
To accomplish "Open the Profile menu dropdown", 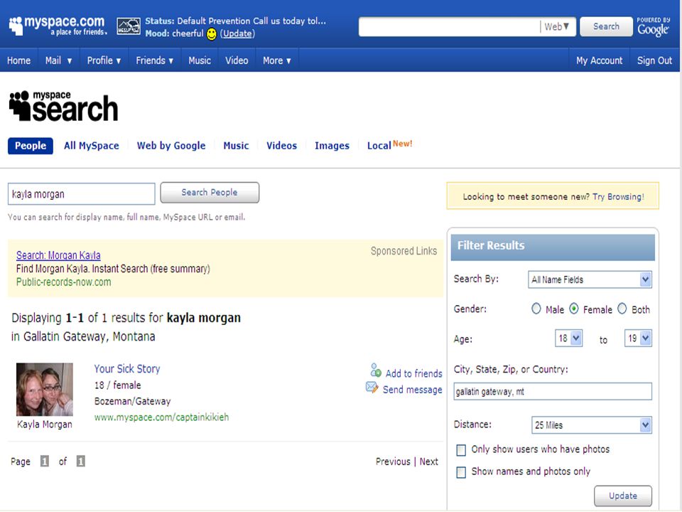I will click(104, 60).
